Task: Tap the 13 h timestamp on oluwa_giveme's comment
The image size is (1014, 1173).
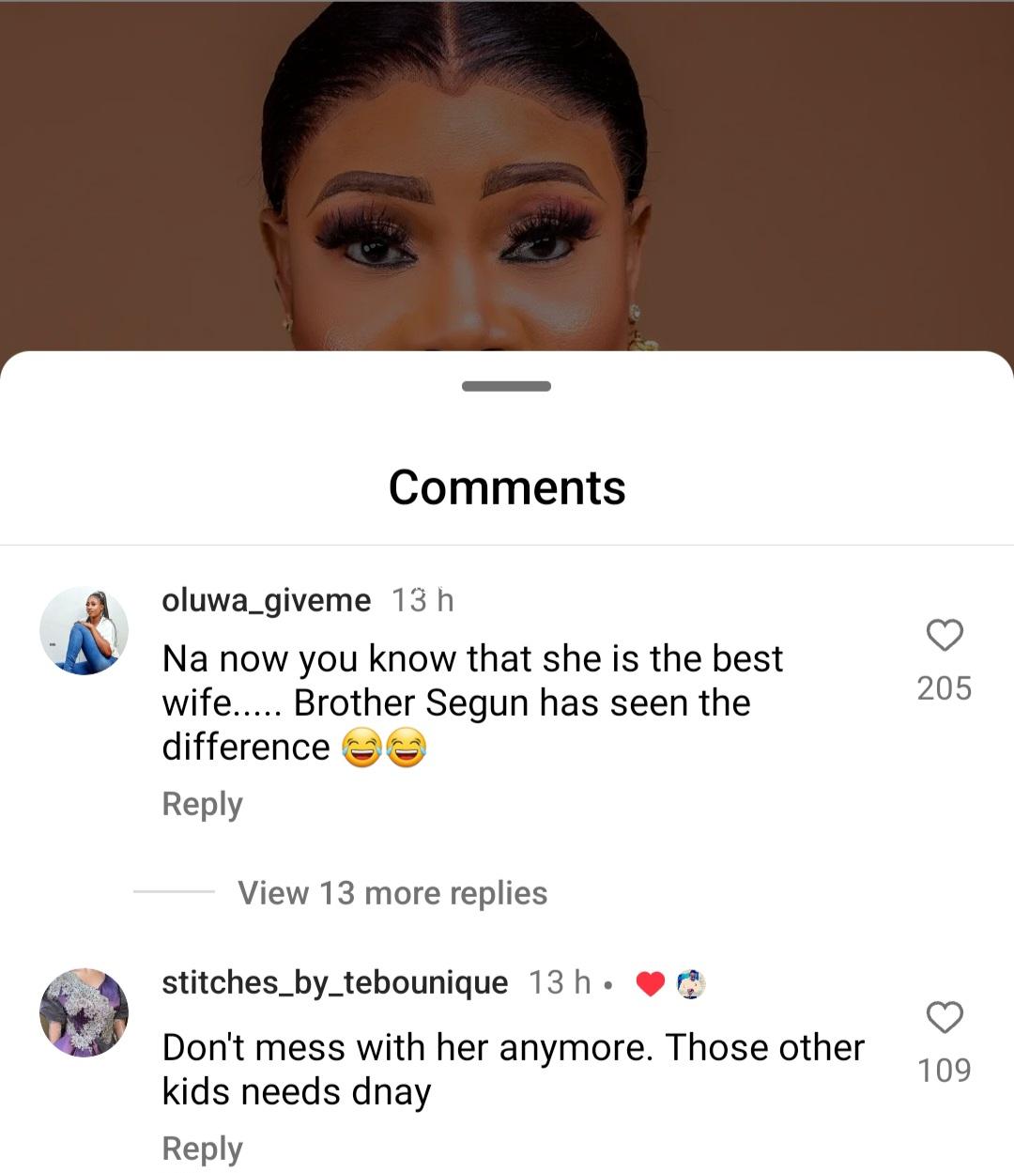Action: point(422,599)
